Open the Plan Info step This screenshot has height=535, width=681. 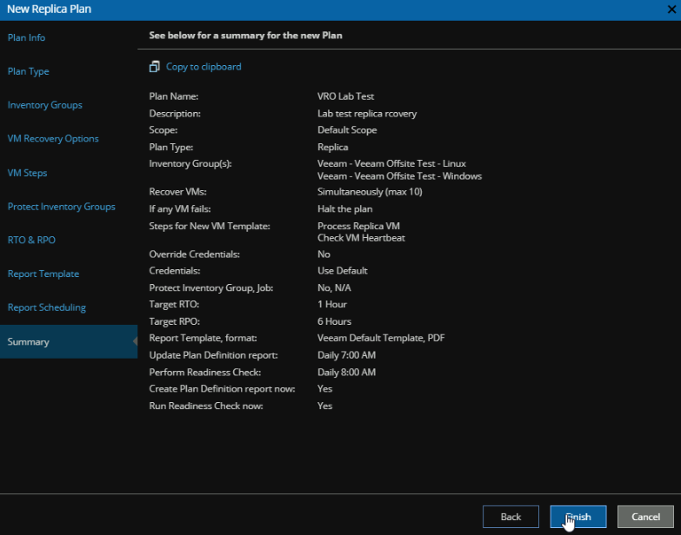click(26, 37)
